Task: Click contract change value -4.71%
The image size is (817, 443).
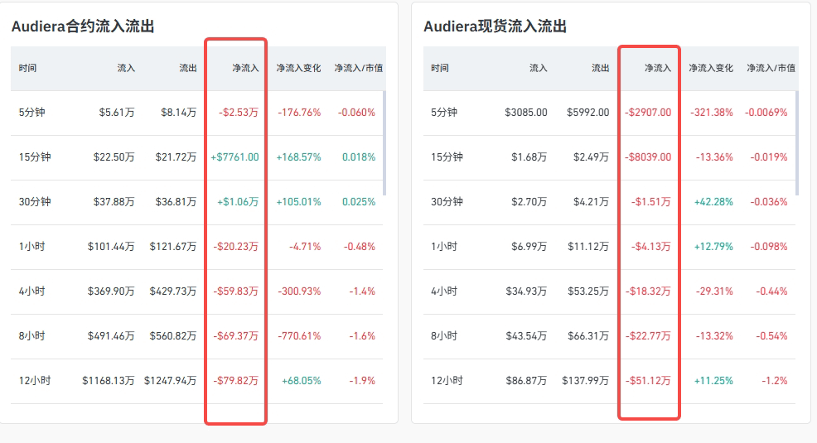Action: pyautogui.click(x=305, y=247)
